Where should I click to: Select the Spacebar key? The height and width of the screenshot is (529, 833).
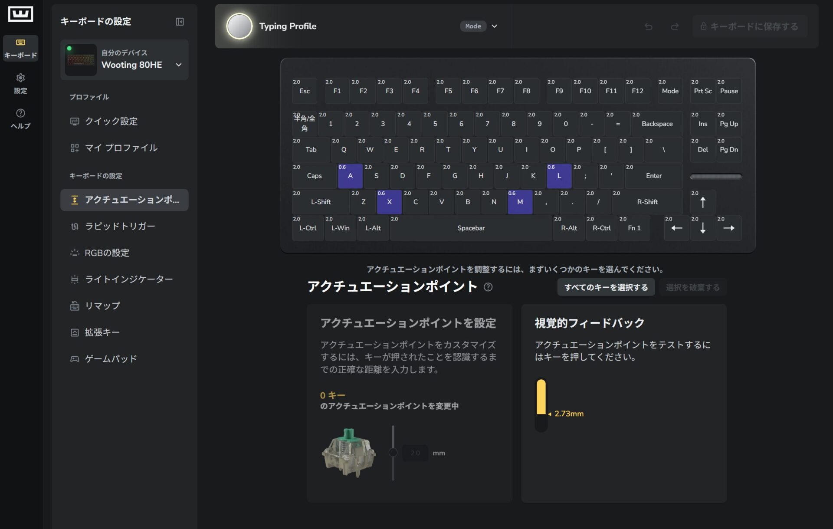(x=471, y=228)
